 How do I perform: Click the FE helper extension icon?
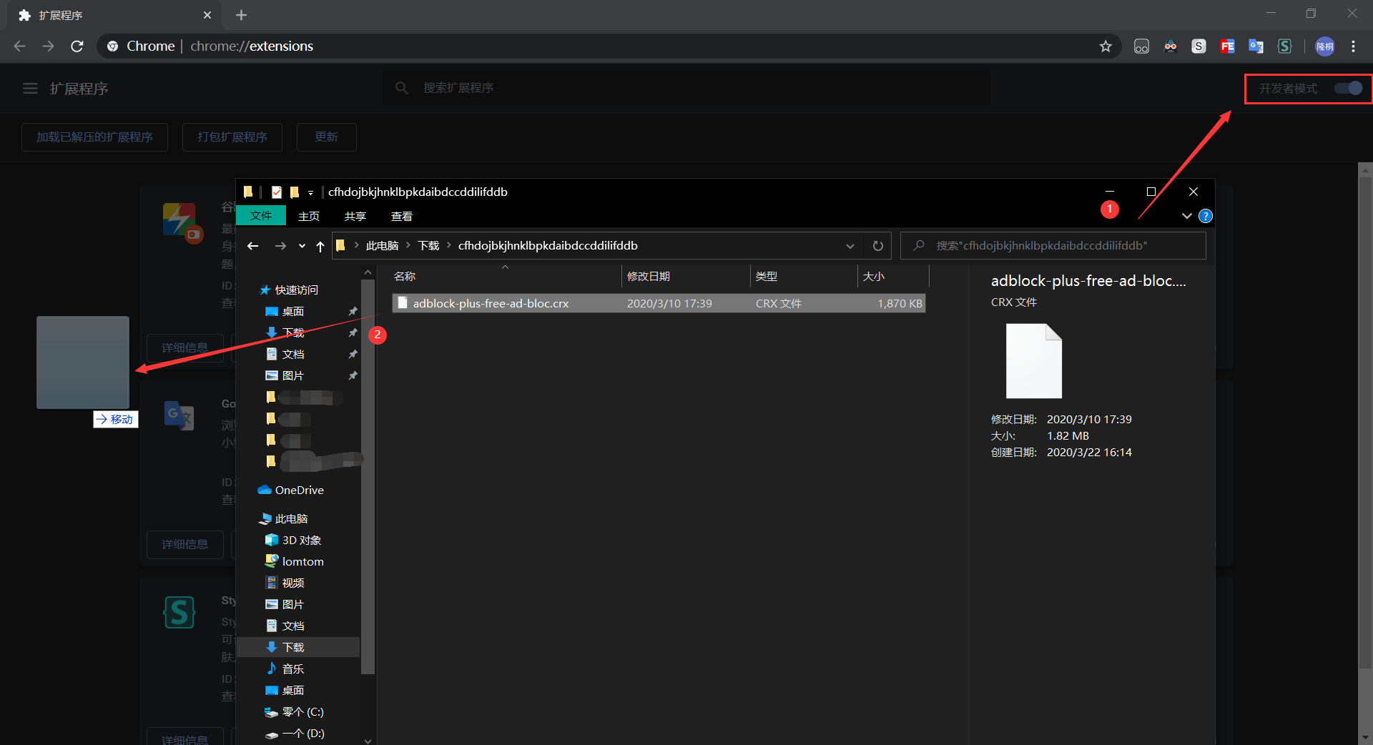pos(1227,46)
